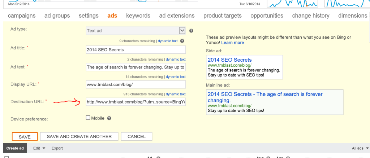Screen dimensions: 370x158
Task: Click the 'Tue 6/10/2014' chart date label
Action: tap(250, 4)
